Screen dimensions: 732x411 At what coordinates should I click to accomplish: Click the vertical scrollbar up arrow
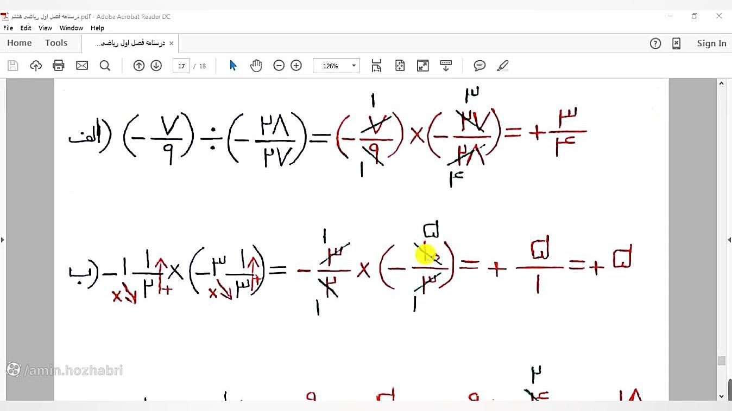click(721, 84)
